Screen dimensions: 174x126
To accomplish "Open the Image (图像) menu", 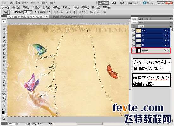I will [x=26, y=8].
